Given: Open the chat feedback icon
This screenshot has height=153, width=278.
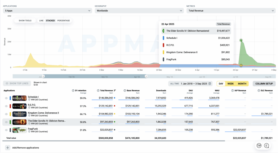Looking at the screenshot, I should click(267, 146).
